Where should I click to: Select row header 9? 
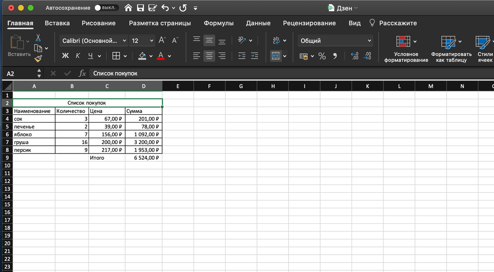coord(7,158)
